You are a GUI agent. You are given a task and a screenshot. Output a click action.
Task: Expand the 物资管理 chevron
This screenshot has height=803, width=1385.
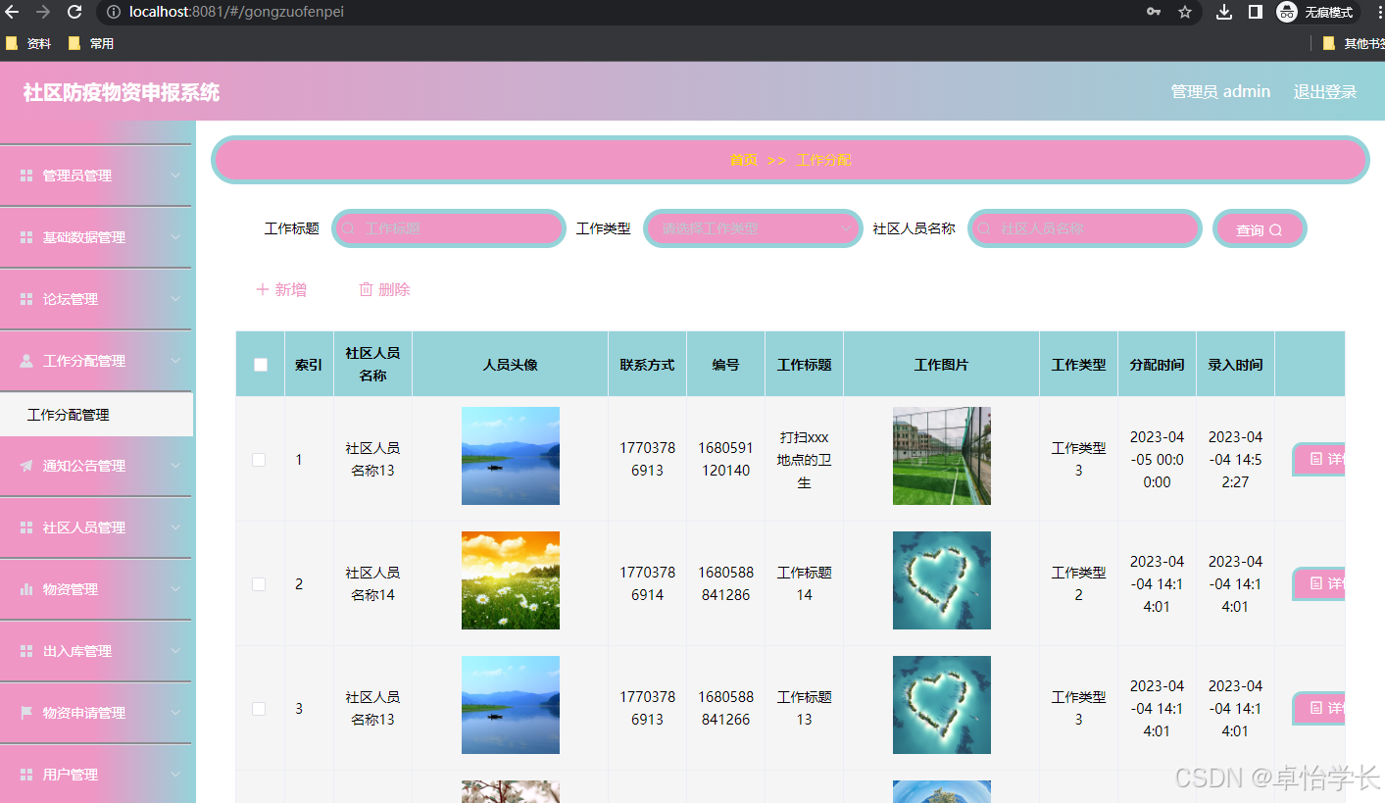pyautogui.click(x=175, y=589)
